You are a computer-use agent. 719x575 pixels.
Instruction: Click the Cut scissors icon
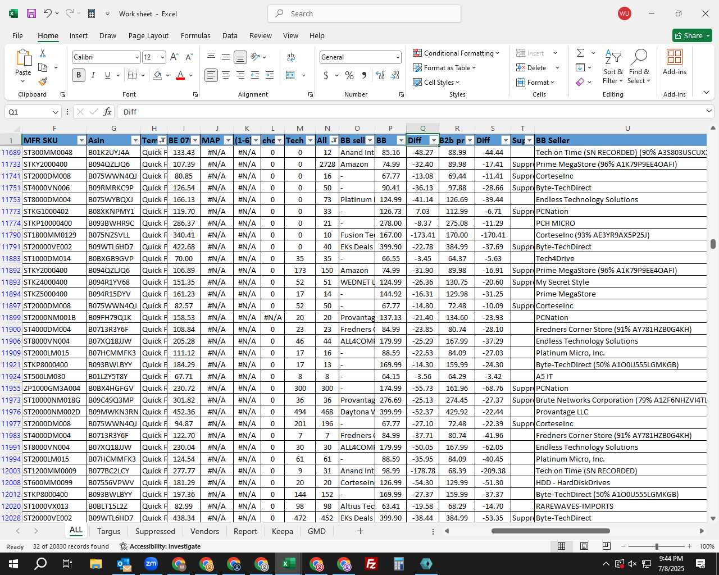coord(43,53)
